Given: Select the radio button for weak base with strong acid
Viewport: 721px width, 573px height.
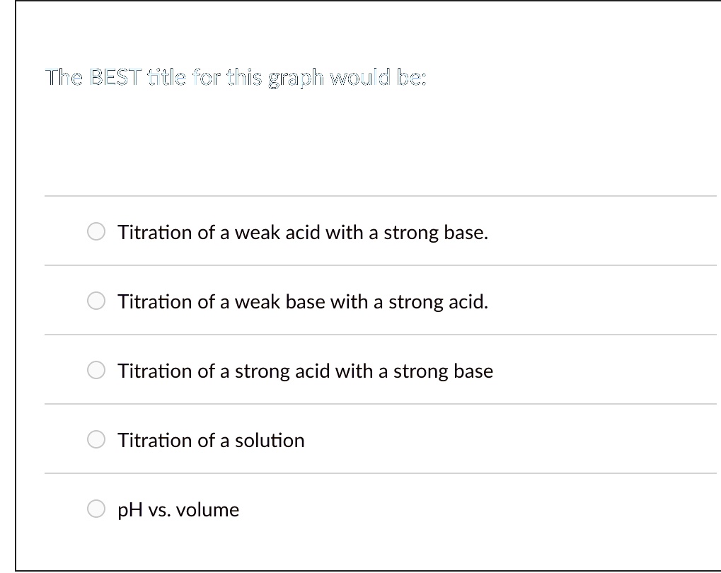Looking at the screenshot, I should pos(96,301).
